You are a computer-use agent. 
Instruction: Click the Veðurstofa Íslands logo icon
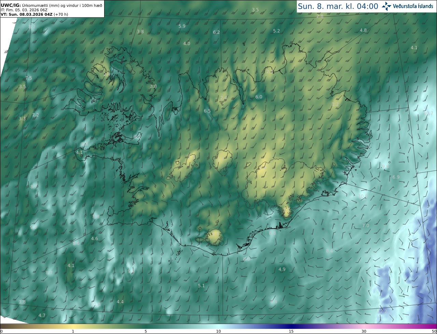point(386,6)
